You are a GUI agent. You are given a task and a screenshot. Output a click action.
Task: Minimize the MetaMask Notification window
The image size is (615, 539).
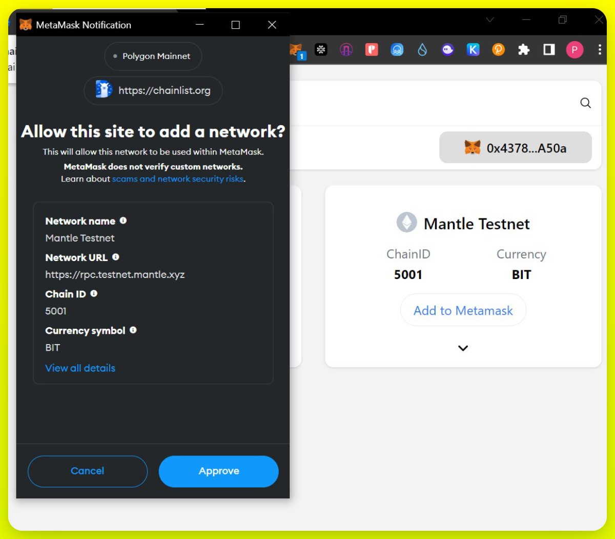point(200,25)
